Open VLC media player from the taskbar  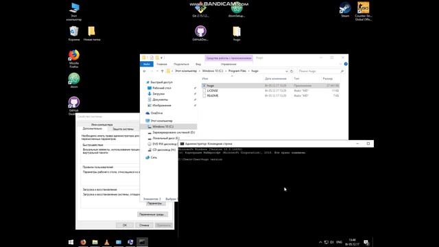pos(107,242)
